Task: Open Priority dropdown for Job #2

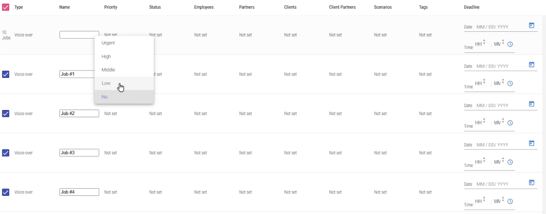Action: (111, 114)
